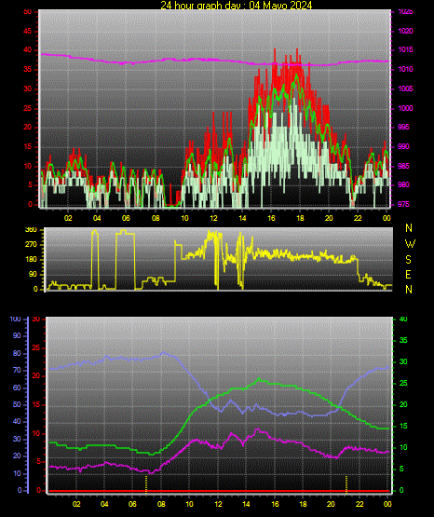Click the 24 hour graph date title
The width and height of the screenshot is (434, 517).
[236, 5]
